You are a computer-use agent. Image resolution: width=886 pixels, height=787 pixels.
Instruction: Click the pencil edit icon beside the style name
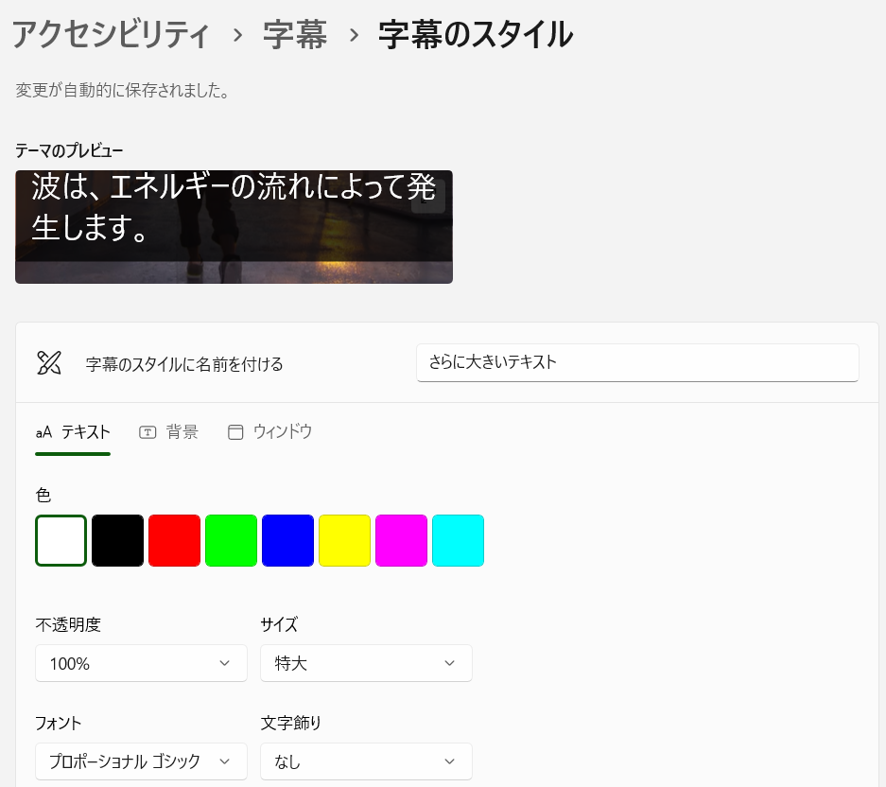coord(48,362)
